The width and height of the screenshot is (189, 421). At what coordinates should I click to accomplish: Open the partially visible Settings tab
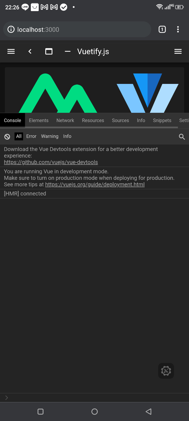point(184,120)
